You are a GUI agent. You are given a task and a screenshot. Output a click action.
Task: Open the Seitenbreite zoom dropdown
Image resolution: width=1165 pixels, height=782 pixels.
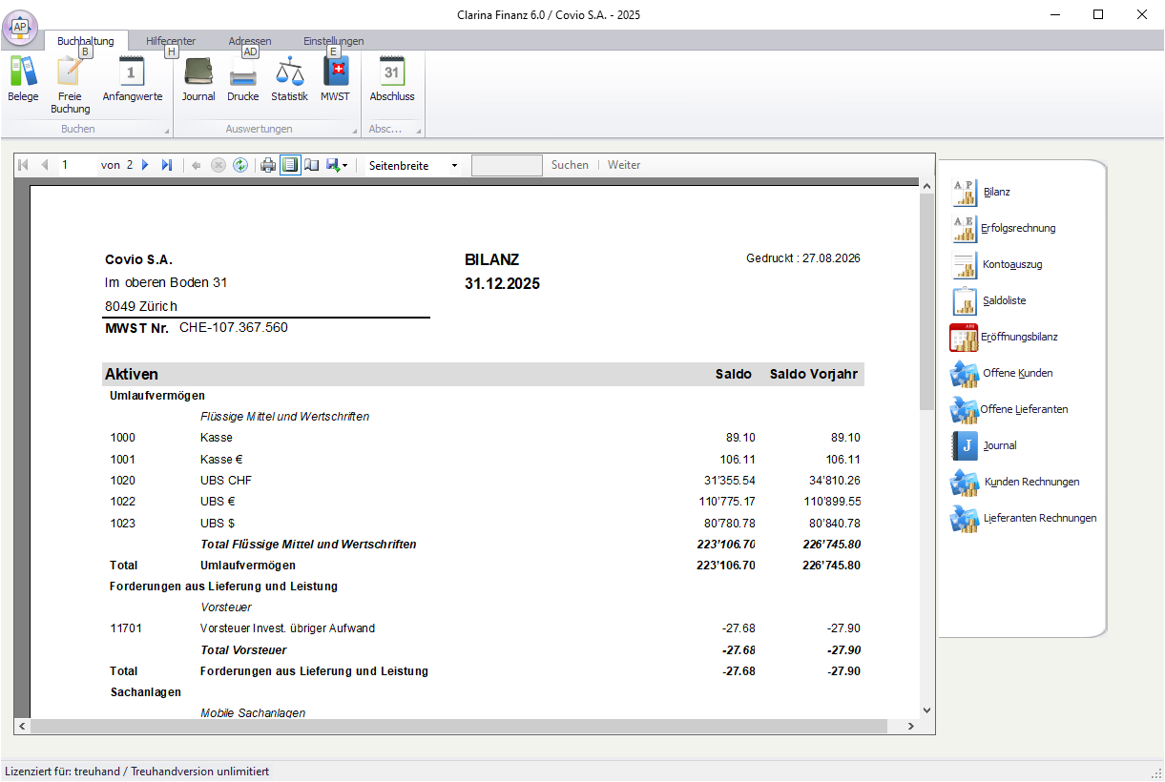413,165
